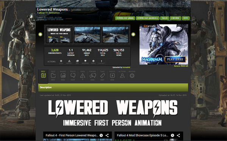
Task: Contact the author via the Contact icon
Action: [x=101, y=62]
